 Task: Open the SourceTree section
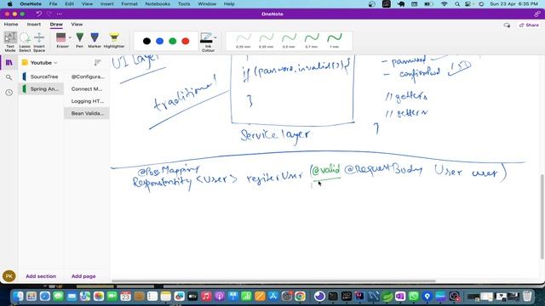(x=41, y=76)
